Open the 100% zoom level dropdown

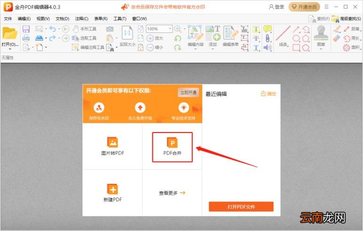tap(170, 29)
